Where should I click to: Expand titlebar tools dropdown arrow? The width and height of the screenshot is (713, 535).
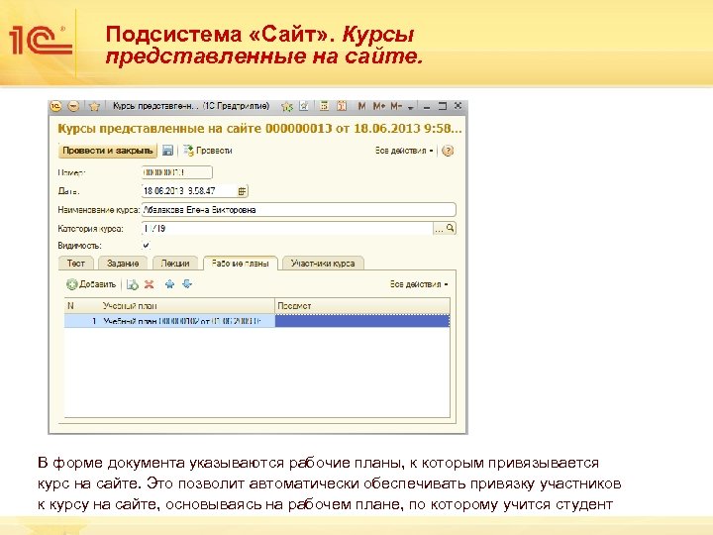coord(411,107)
